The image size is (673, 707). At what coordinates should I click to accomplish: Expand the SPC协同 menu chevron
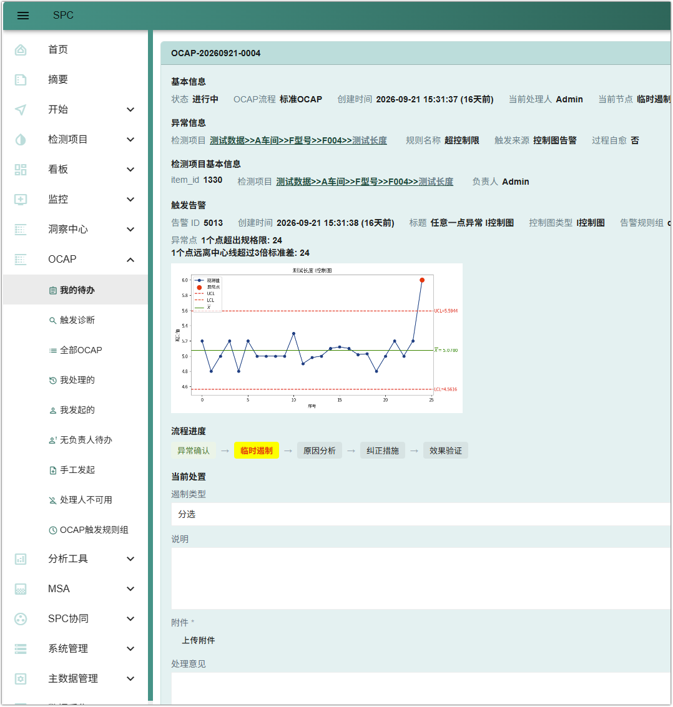[130, 618]
